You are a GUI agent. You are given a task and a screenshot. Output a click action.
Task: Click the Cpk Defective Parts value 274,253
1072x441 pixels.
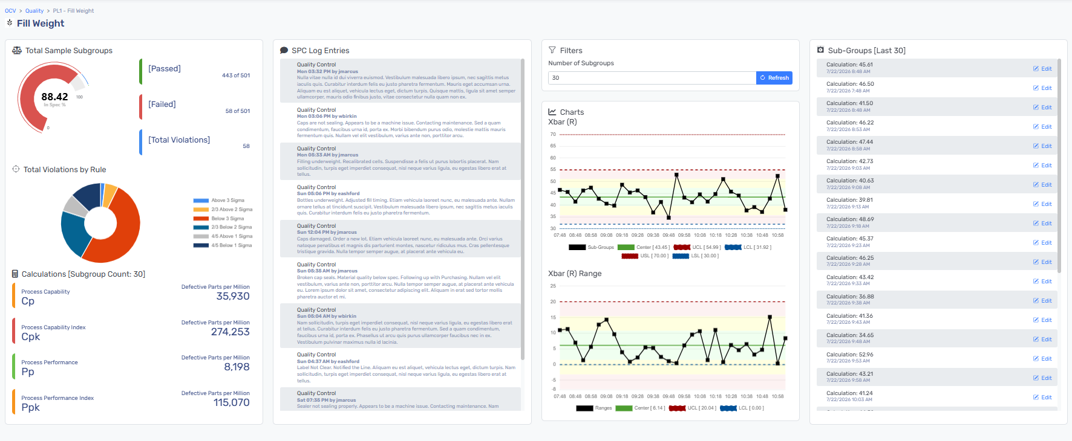(x=230, y=332)
